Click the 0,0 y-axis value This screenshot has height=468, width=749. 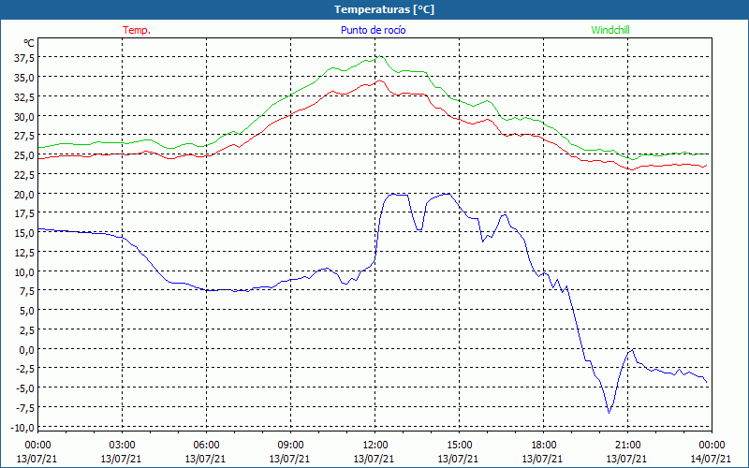(x=26, y=349)
